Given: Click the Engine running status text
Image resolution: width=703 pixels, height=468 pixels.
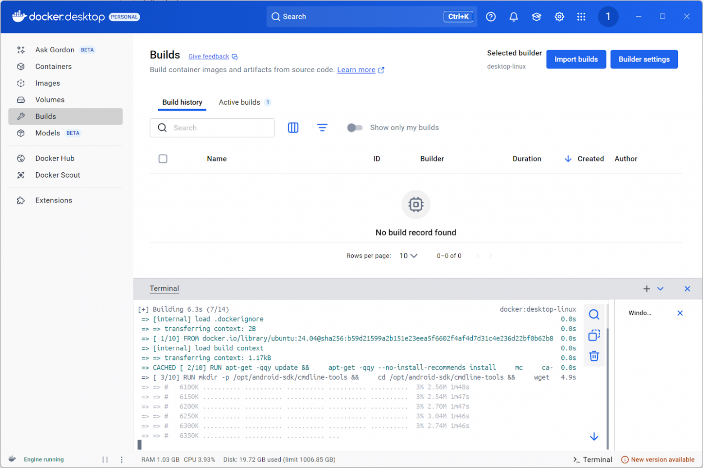Looking at the screenshot, I should (x=44, y=459).
